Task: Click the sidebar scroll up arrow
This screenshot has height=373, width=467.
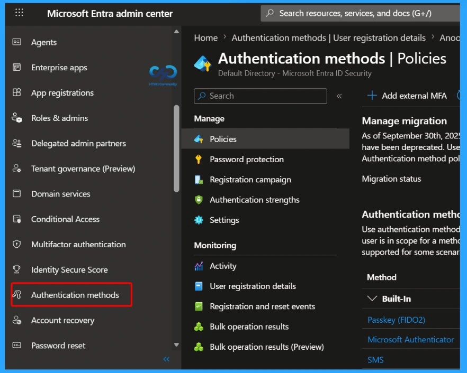Action: 176,31
